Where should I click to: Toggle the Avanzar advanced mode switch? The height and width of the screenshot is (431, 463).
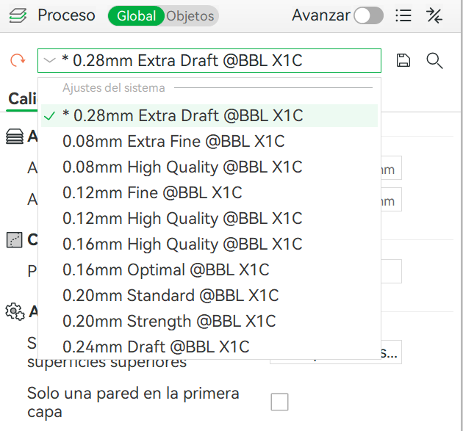click(368, 15)
